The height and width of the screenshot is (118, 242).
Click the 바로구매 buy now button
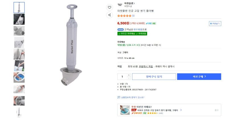199,76
